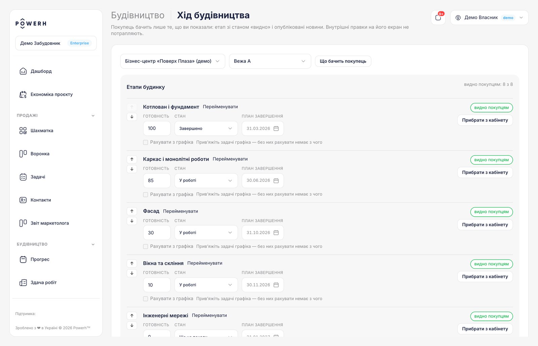Click Перейменувати next to Вікна та скління
The image size is (538, 346).
205,263
